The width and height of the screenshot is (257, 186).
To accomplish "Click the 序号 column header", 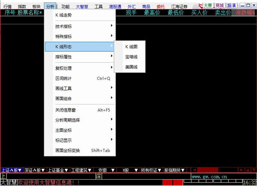I will coord(10,12).
